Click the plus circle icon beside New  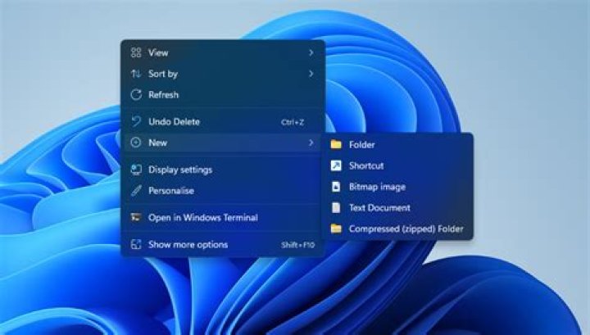click(x=136, y=143)
